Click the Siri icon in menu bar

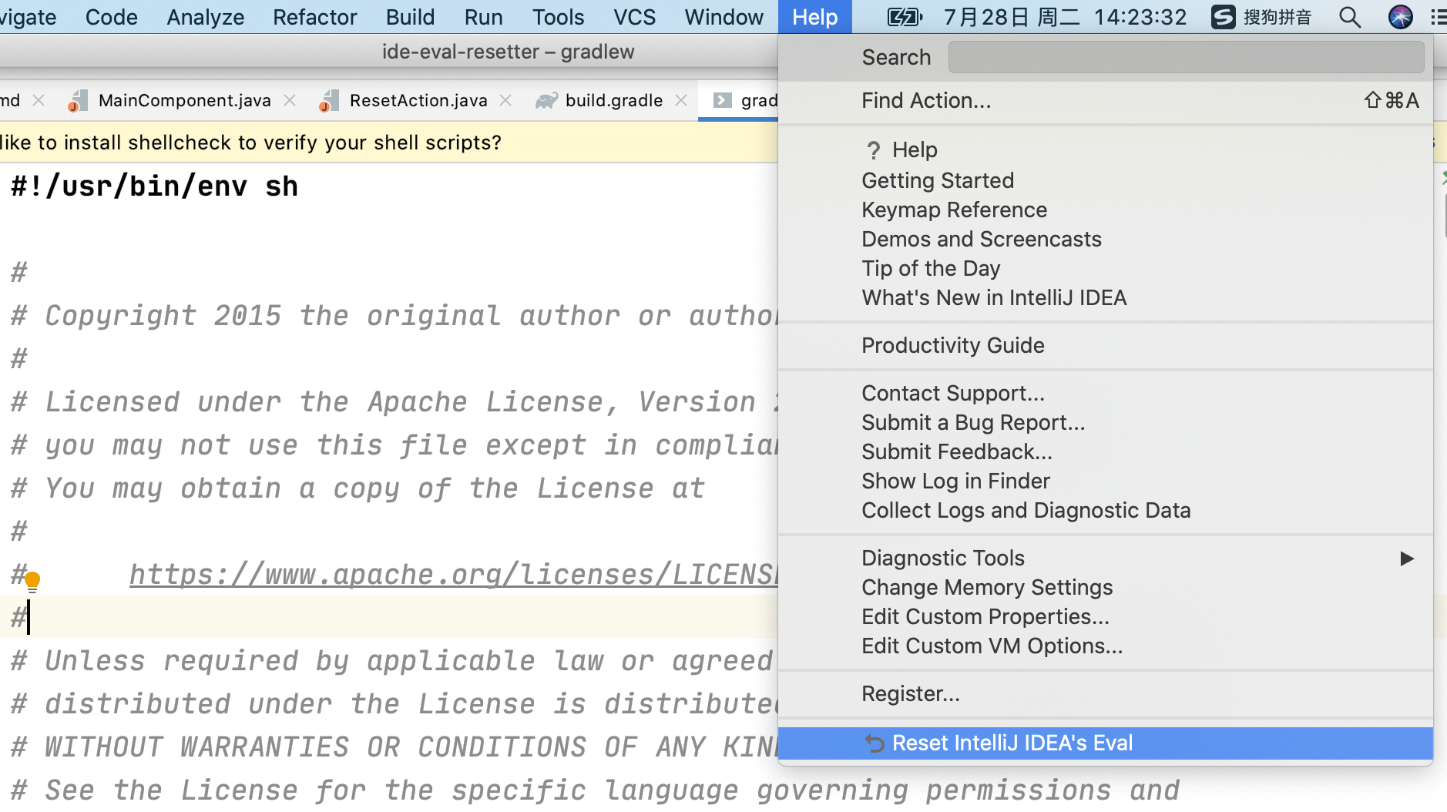[1400, 17]
